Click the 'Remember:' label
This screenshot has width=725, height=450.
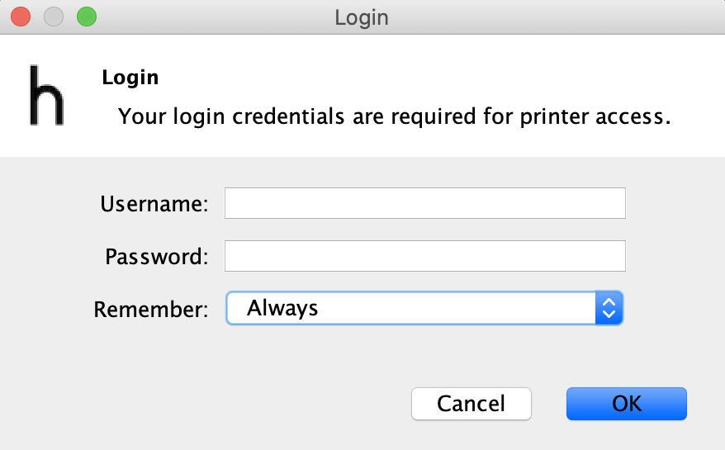[151, 309]
